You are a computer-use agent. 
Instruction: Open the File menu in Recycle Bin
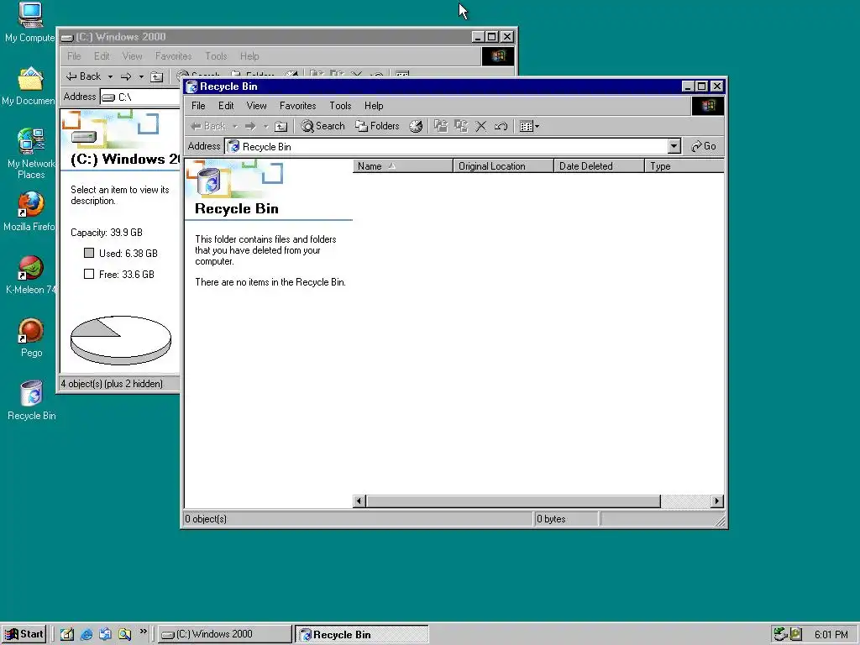[198, 106]
